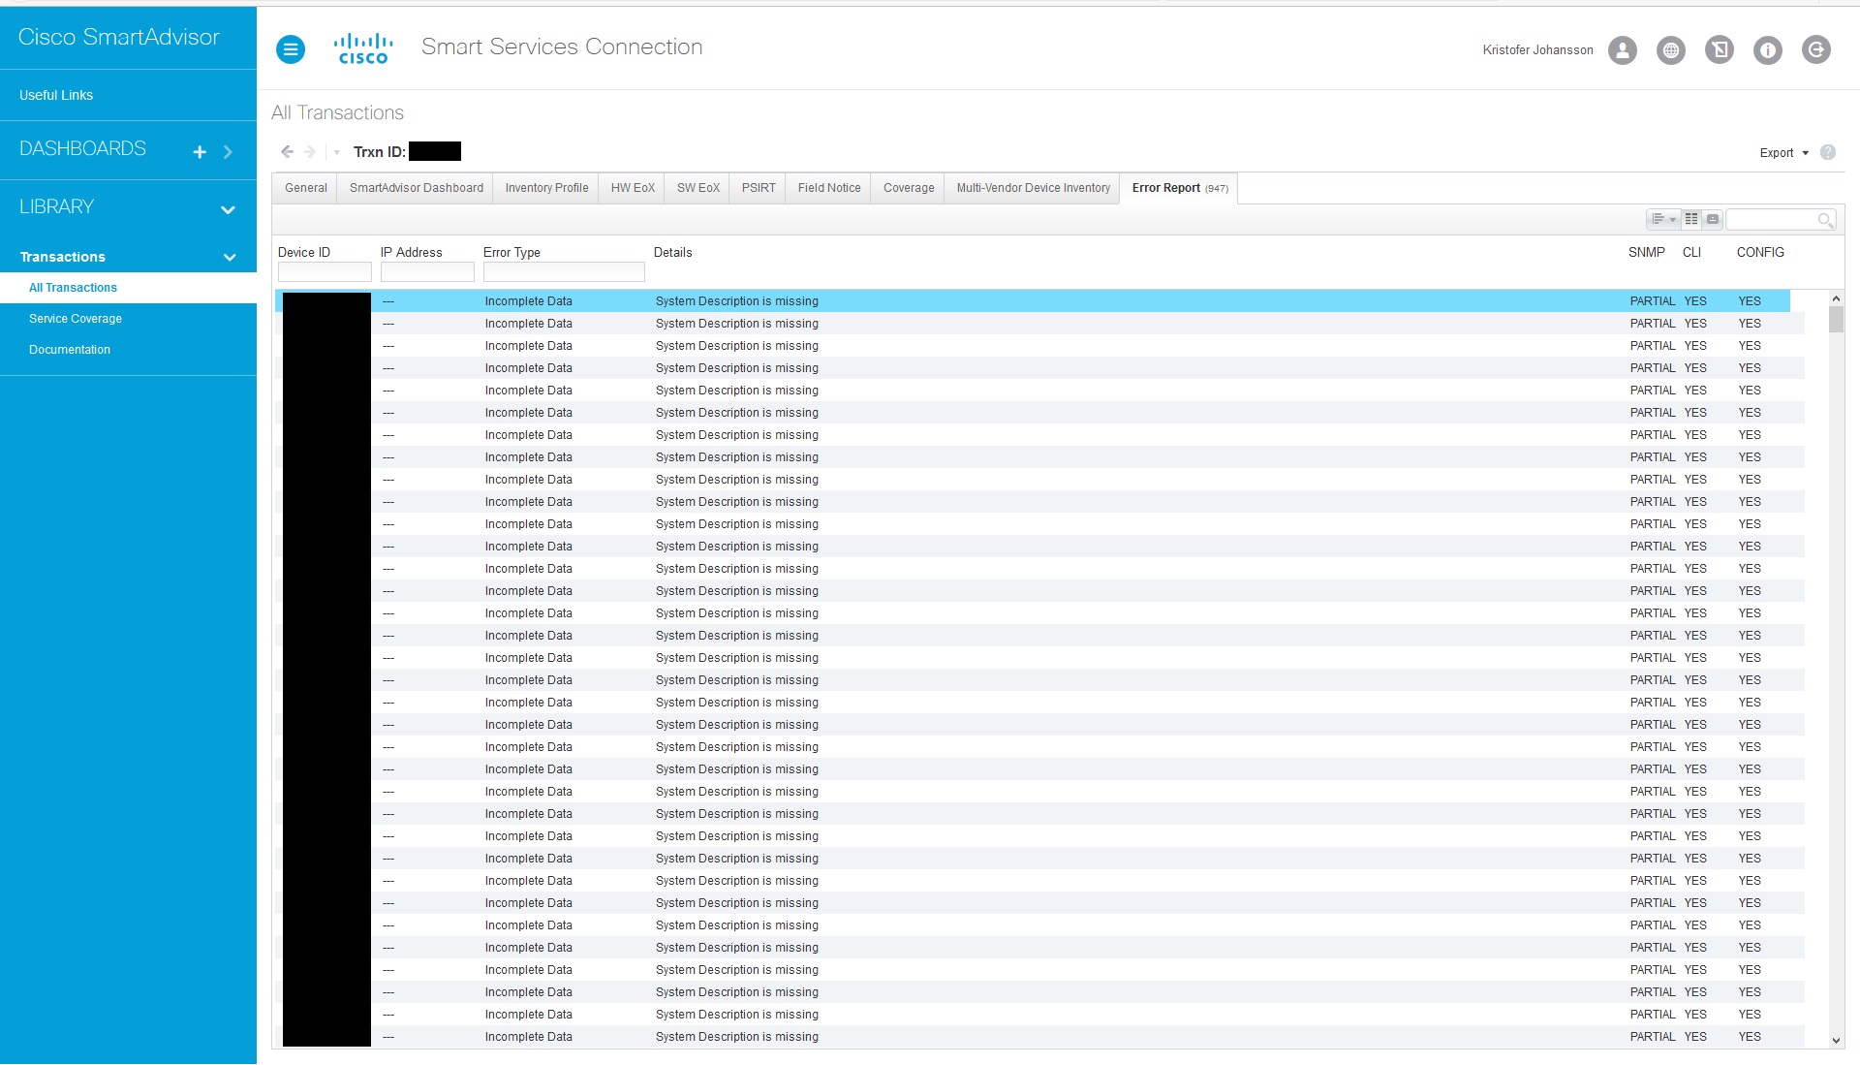Click the Error Type filter field
1860x1065 pixels.
563,272
